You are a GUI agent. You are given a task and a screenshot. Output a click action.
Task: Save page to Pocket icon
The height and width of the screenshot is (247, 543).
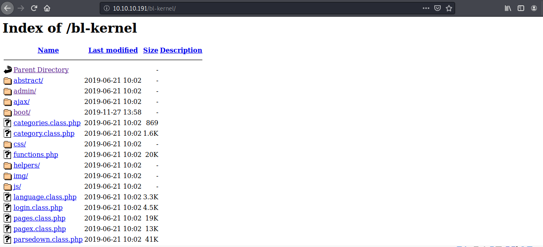coord(437,8)
